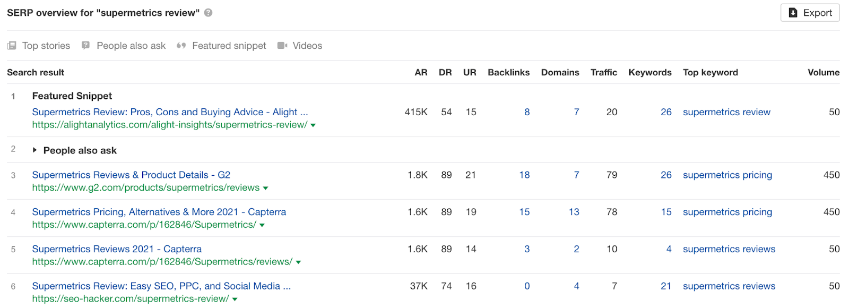Open dropdown next to seo-hacker.com URL
Screen dimensions: 849x308
coord(235,300)
